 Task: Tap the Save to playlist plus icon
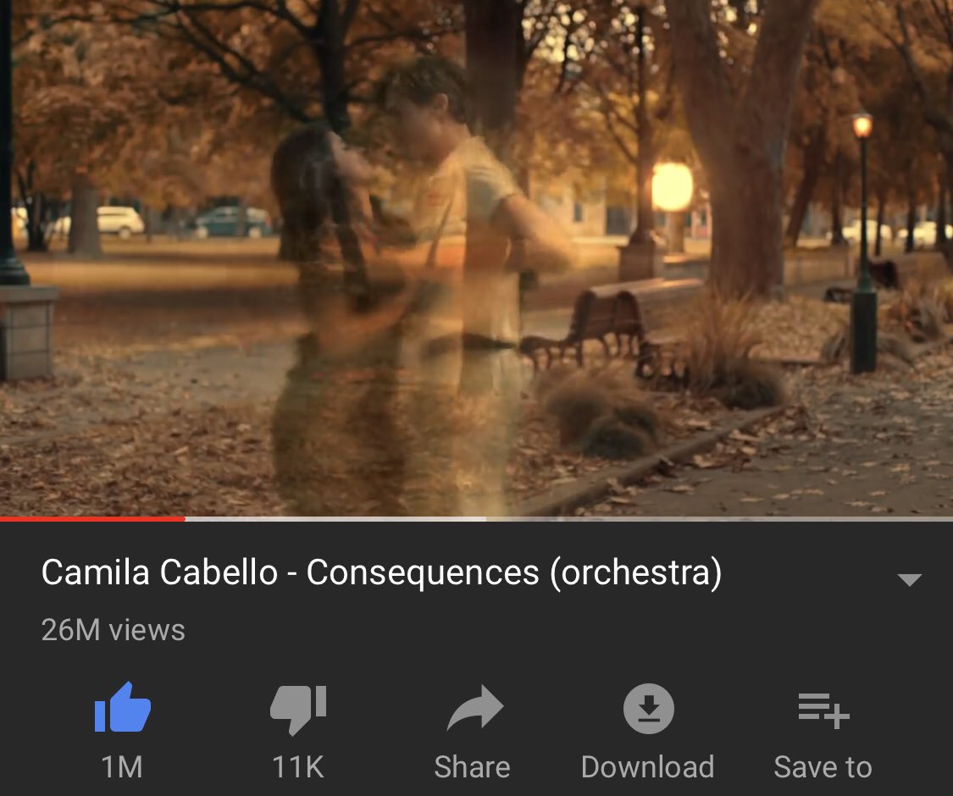click(x=823, y=710)
